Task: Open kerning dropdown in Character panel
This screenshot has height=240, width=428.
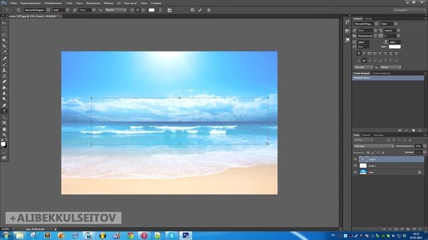Action: click(375, 36)
